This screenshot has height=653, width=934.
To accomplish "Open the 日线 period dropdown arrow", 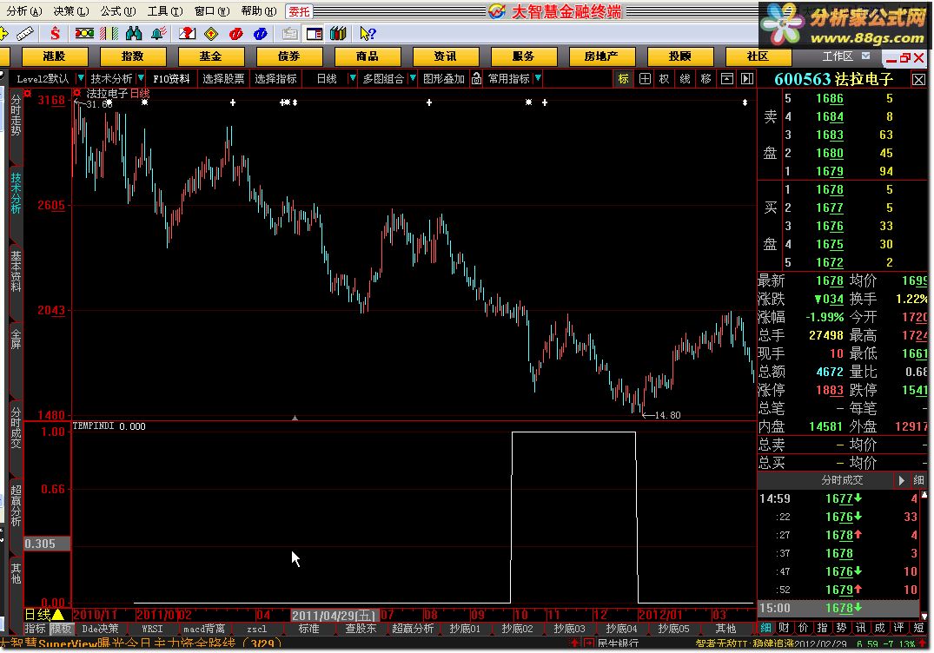I will [353, 78].
